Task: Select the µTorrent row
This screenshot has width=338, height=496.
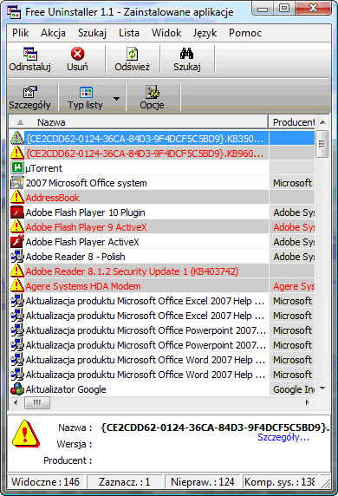Action: 162,168
